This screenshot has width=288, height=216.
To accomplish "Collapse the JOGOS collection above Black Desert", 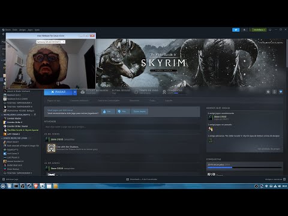I will (x=2, y=138).
